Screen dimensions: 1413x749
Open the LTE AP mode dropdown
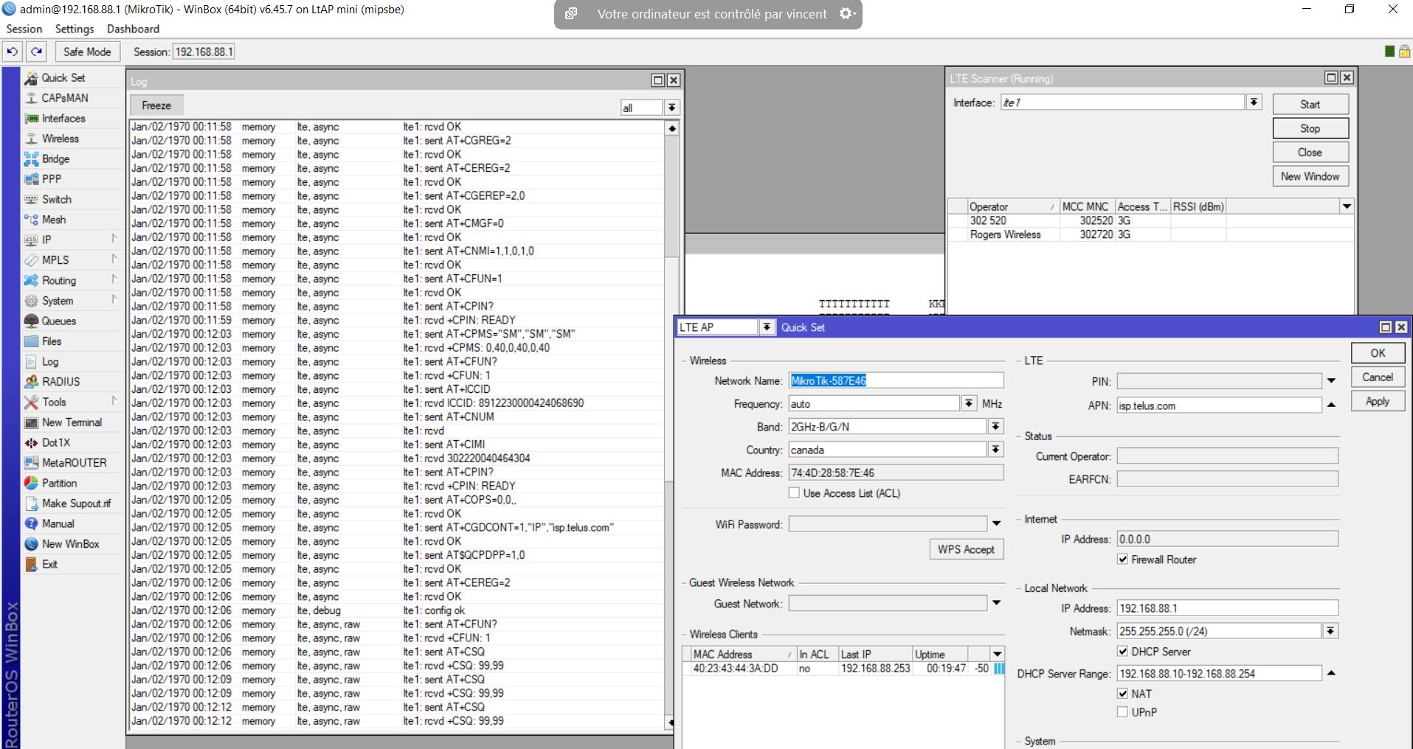pos(767,327)
